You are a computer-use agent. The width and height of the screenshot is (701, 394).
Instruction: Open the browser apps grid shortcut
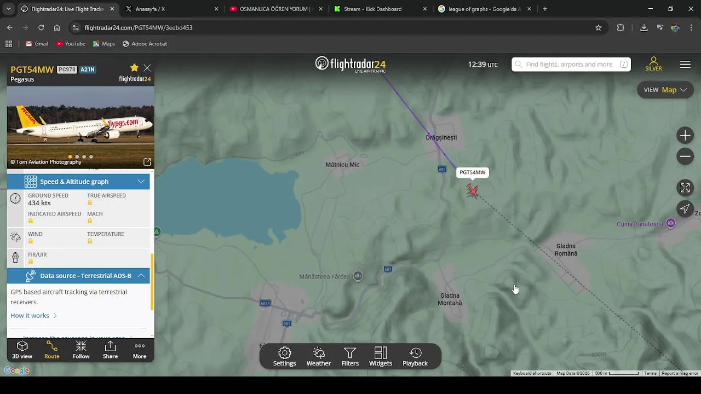(x=9, y=44)
